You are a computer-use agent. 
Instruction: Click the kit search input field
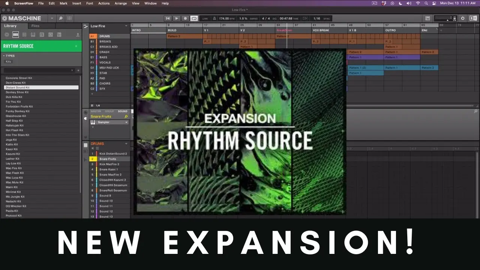39,70
